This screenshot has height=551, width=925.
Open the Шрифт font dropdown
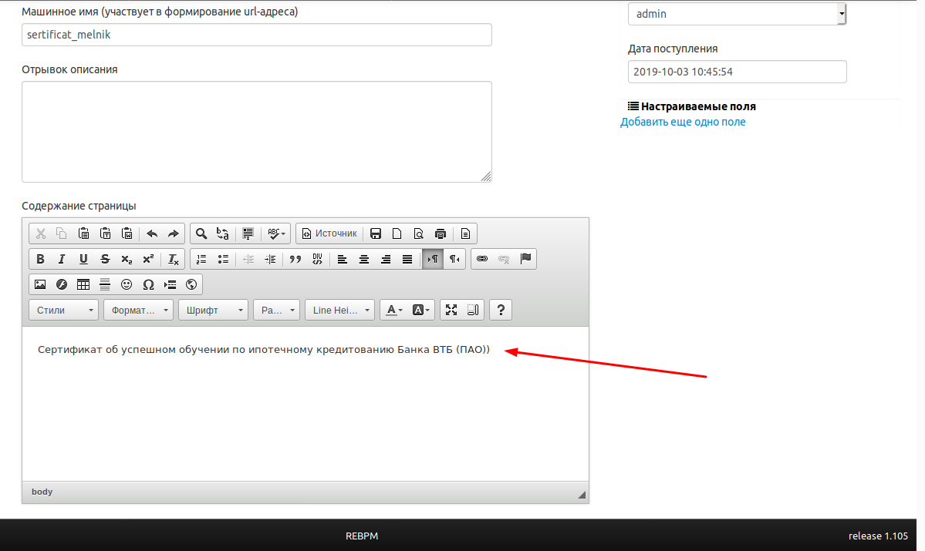point(213,310)
